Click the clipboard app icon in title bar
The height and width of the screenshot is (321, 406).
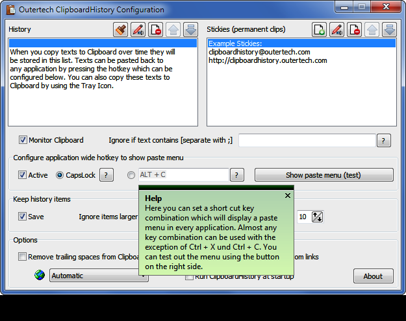(x=11, y=10)
